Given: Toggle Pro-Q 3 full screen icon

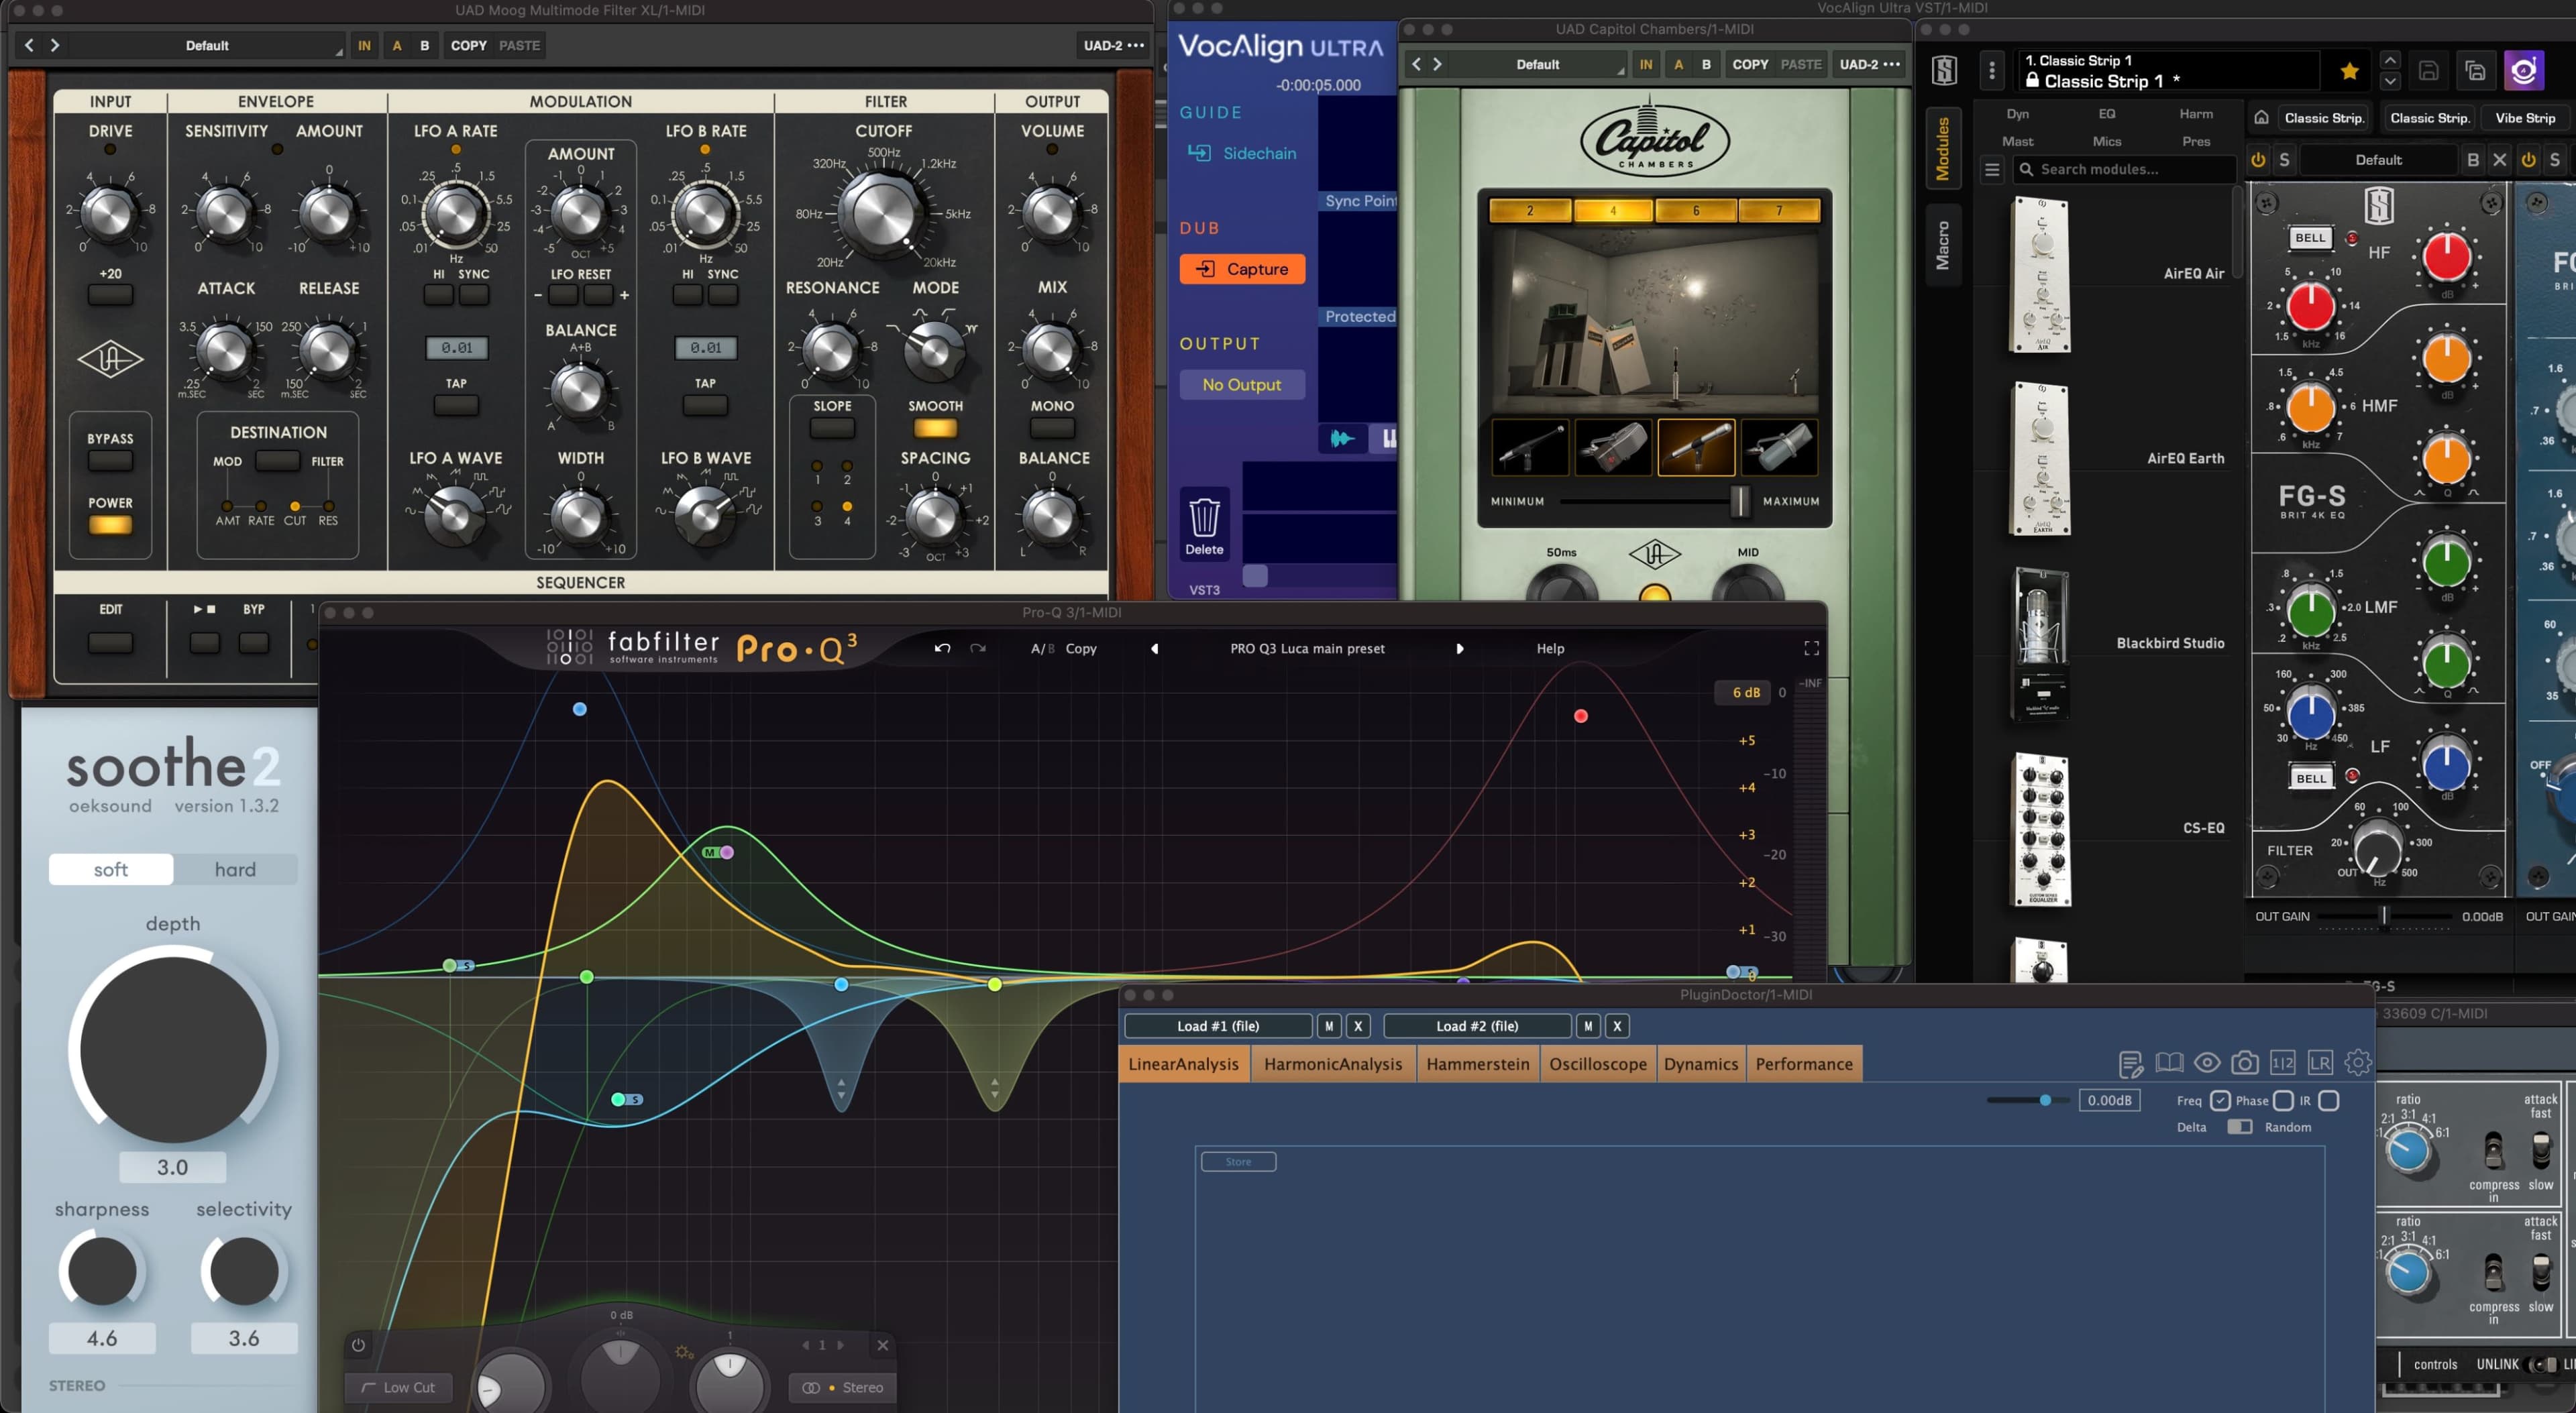Looking at the screenshot, I should click(1811, 648).
